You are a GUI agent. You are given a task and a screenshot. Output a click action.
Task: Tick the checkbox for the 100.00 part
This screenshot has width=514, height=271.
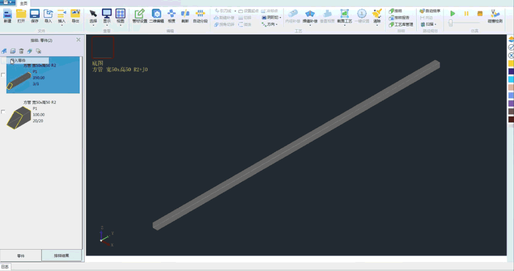point(3,112)
